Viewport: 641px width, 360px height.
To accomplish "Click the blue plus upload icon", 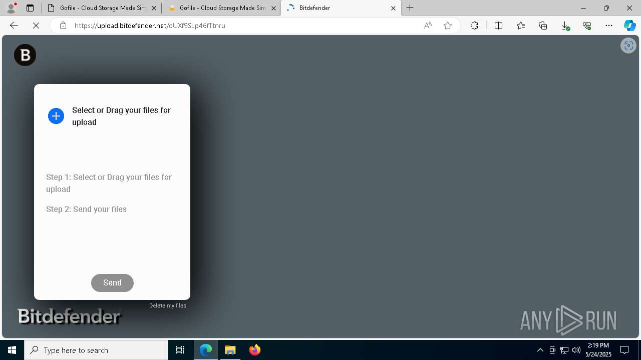I will click(56, 116).
